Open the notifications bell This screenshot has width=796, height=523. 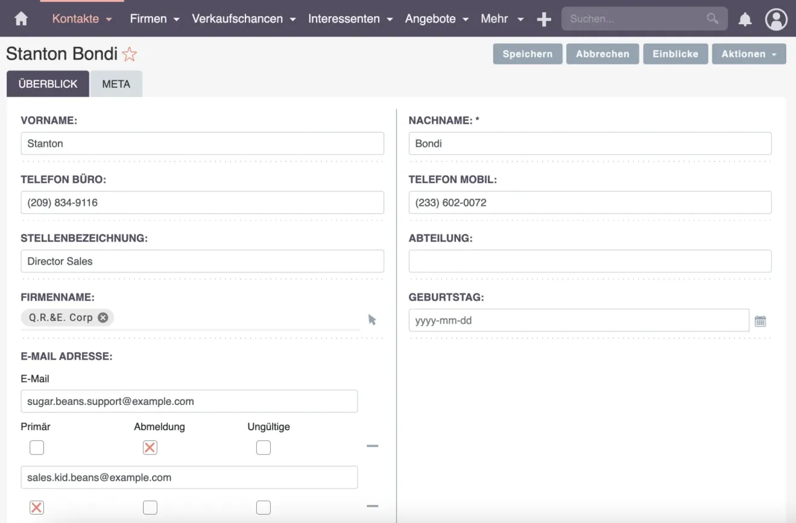pyautogui.click(x=745, y=19)
